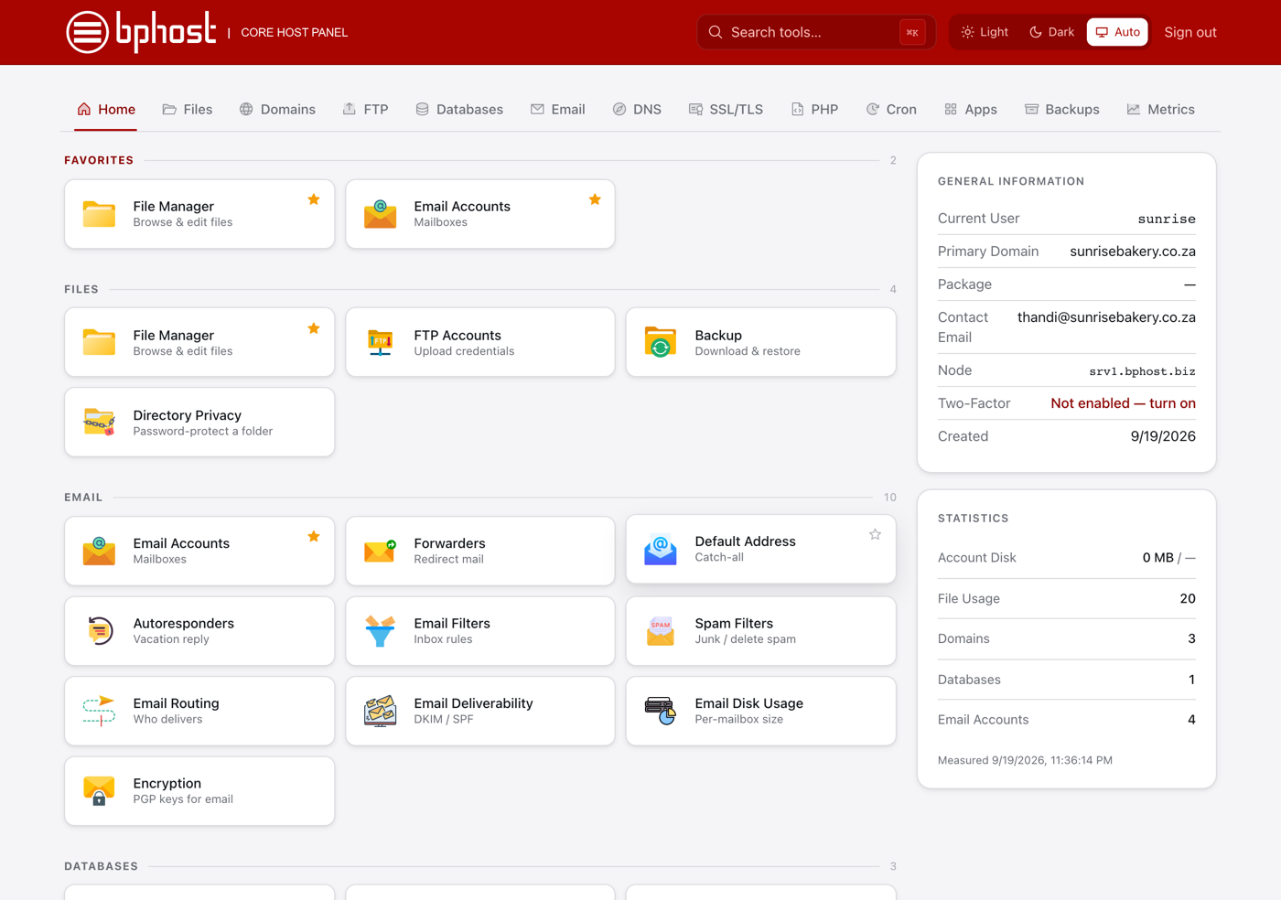Screen dimensions: 1281x900
Task: Open the Email Disk Usage icon
Action: click(661, 711)
